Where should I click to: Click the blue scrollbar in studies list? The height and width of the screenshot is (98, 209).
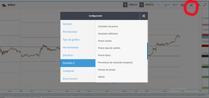tap(147, 51)
